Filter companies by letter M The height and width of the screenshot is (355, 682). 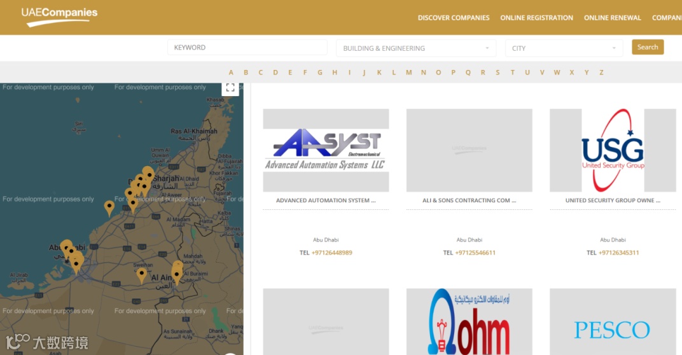point(409,73)
